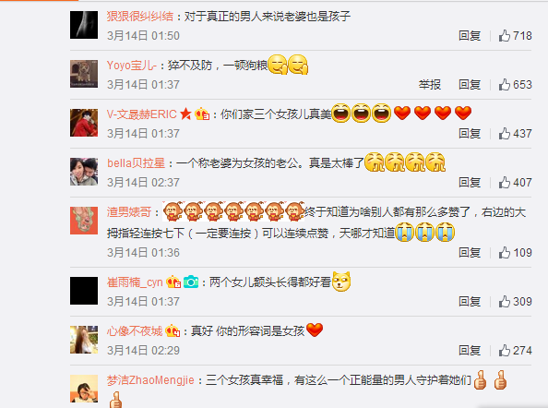This screenshot has width=548, height=408.
Task: Reply to bella贝拉星's 02:37 comment
Action: click(470, 183)
